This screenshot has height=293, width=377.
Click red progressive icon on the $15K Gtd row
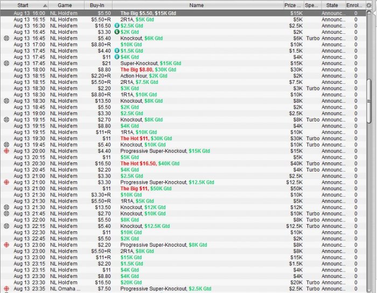(6, 151)
